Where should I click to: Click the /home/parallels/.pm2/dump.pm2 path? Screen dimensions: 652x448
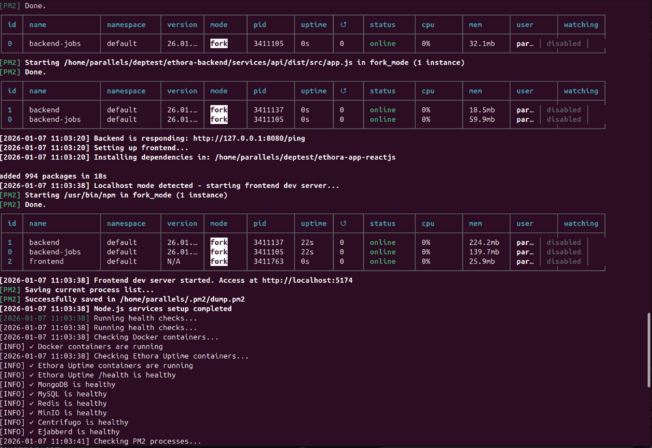(x=183, y=300)
